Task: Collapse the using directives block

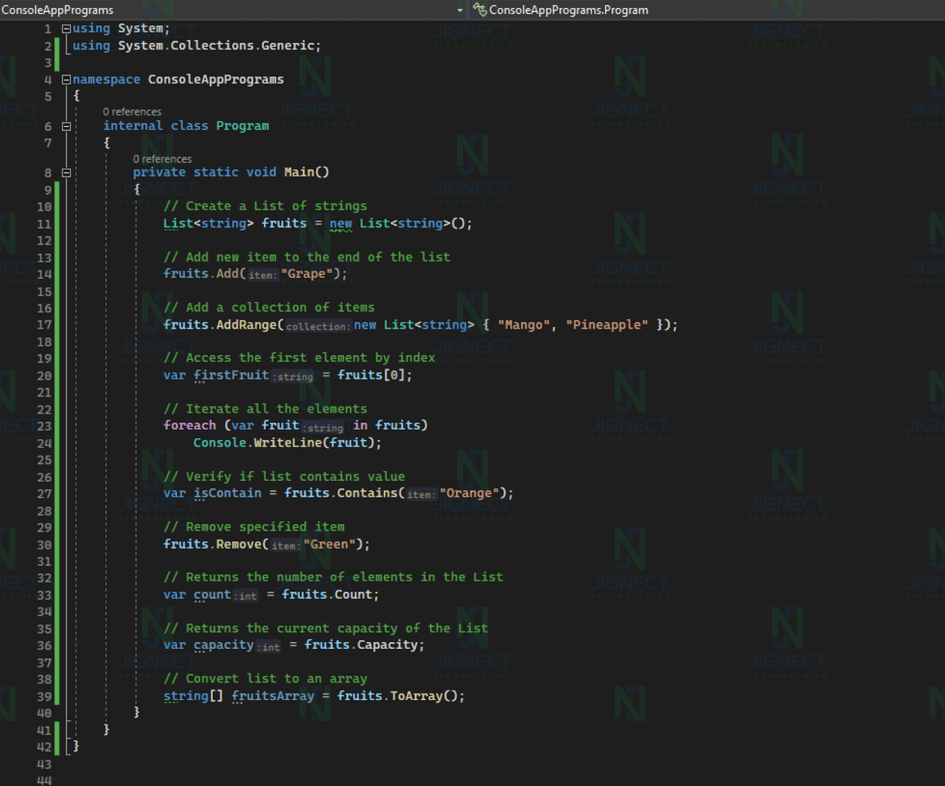Action: click(x=66, y=28)
